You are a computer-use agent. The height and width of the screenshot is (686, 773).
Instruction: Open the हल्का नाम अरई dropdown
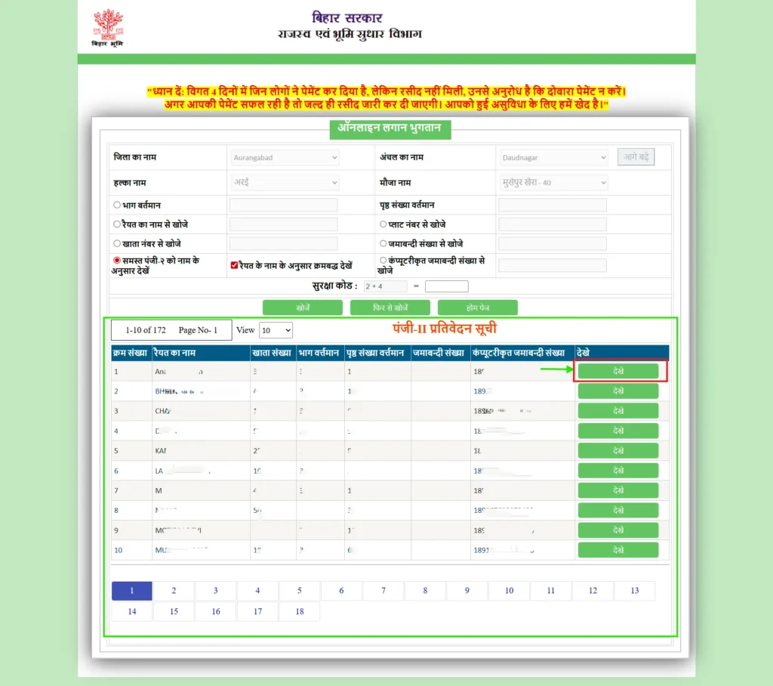285,183
